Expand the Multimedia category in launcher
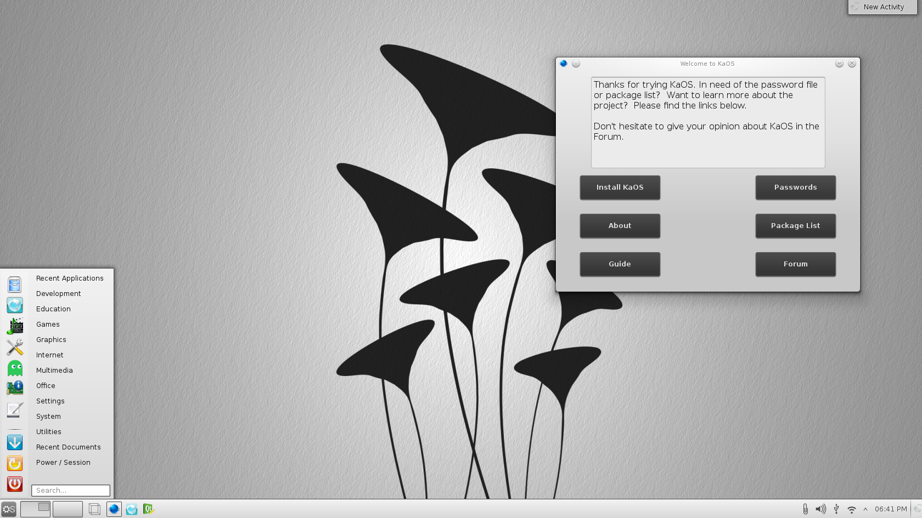 click(54, 371)
